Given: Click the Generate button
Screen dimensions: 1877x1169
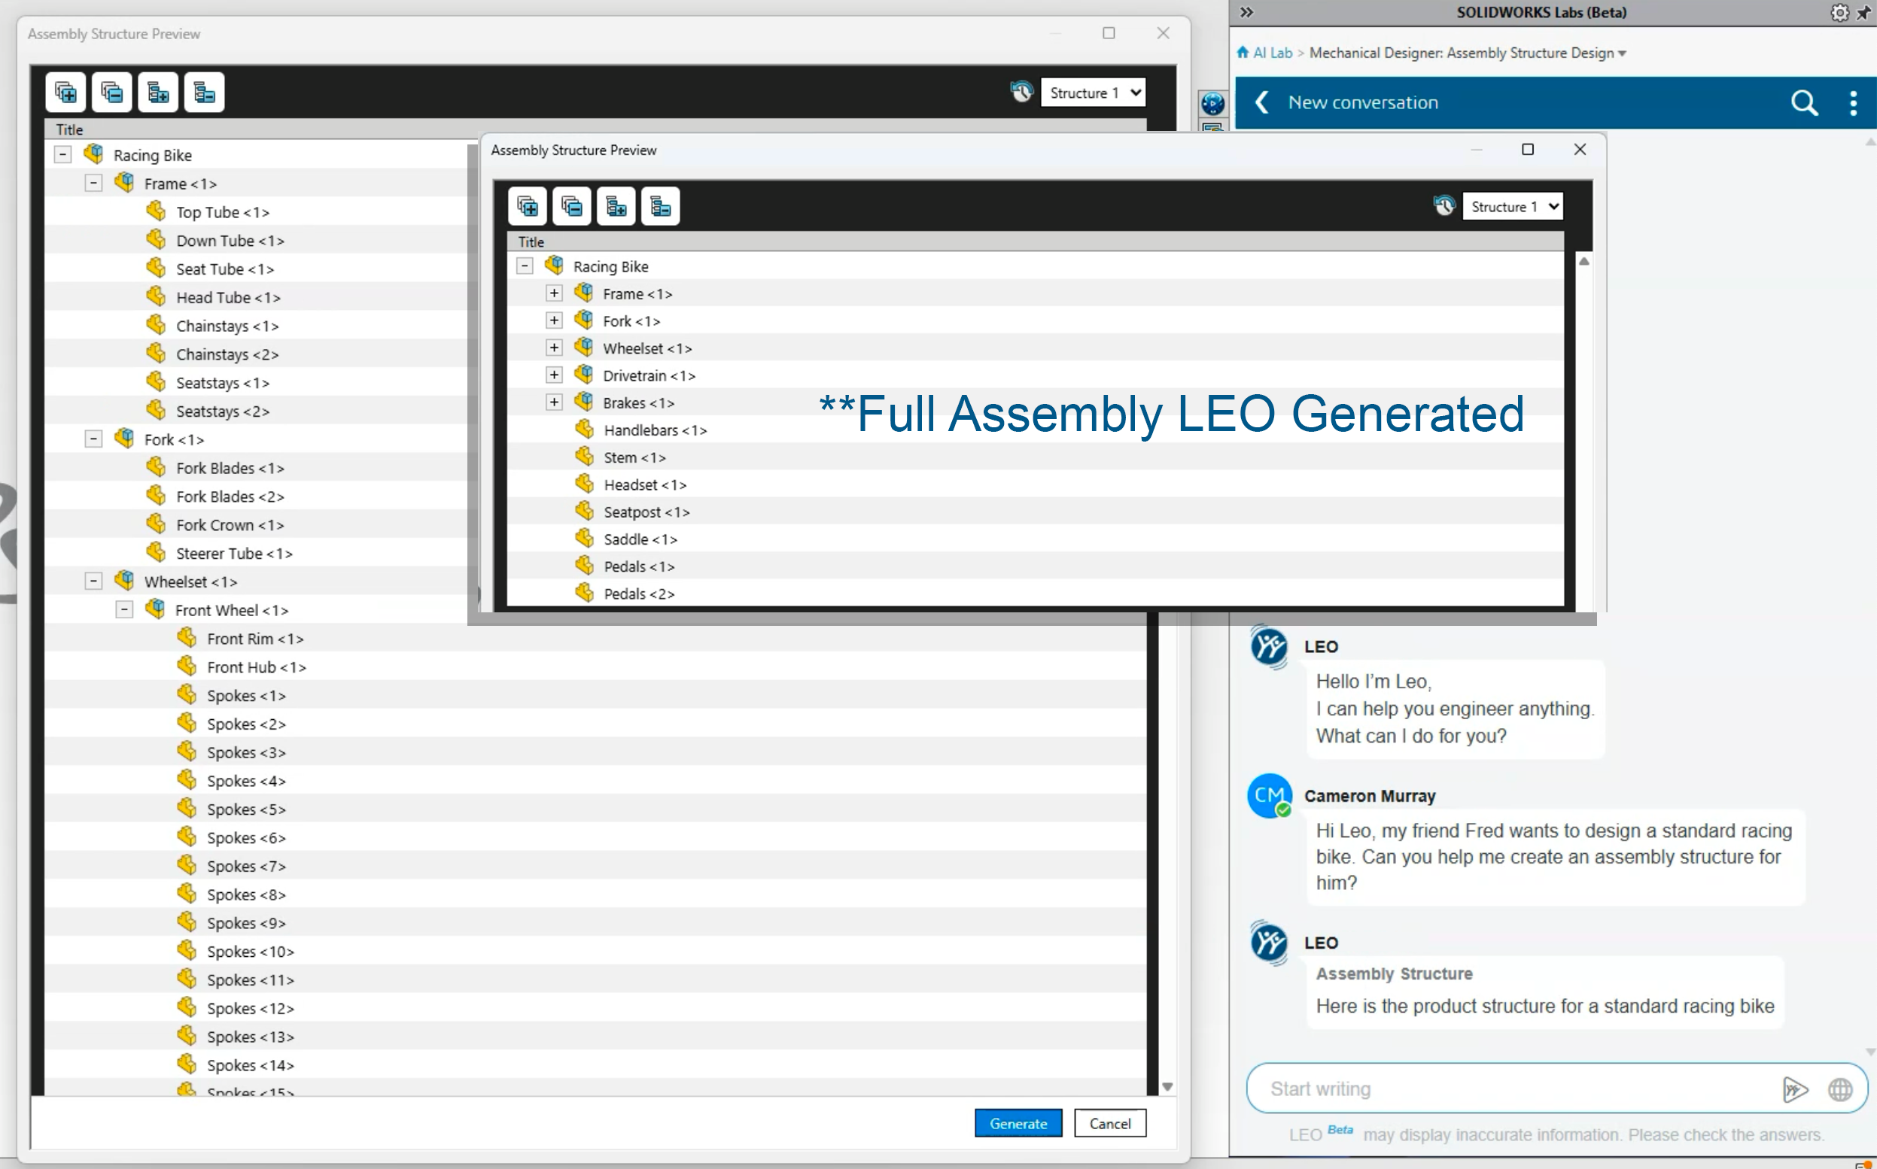Looking at the screenshot, I should [x=1018, y=1123].
